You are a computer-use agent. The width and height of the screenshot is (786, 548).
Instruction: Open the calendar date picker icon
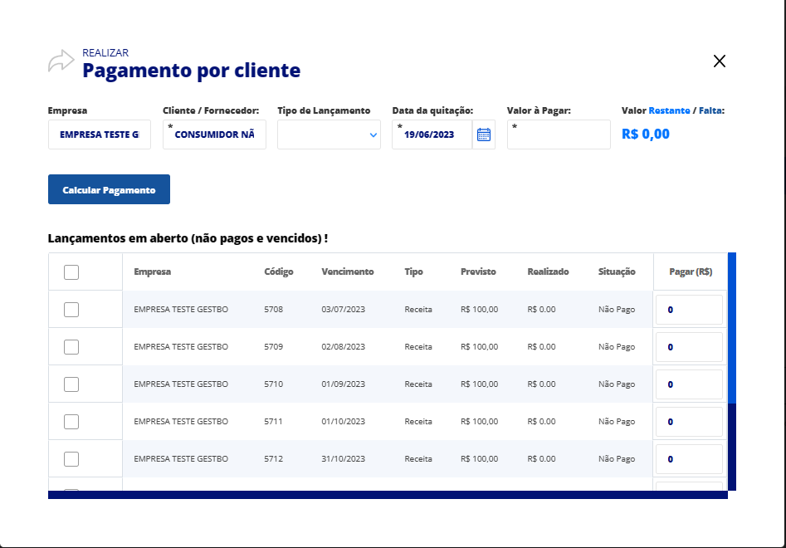point(484,135)
